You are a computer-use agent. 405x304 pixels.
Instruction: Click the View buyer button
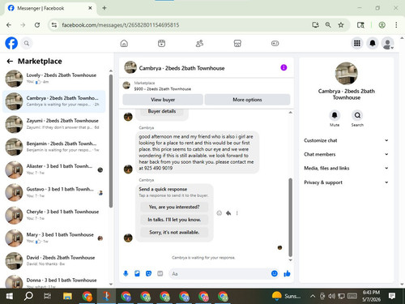point(163,100)
